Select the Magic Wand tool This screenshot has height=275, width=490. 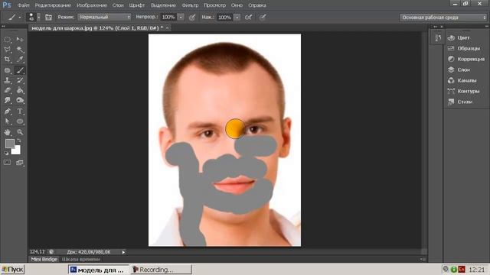pos(20,49)
